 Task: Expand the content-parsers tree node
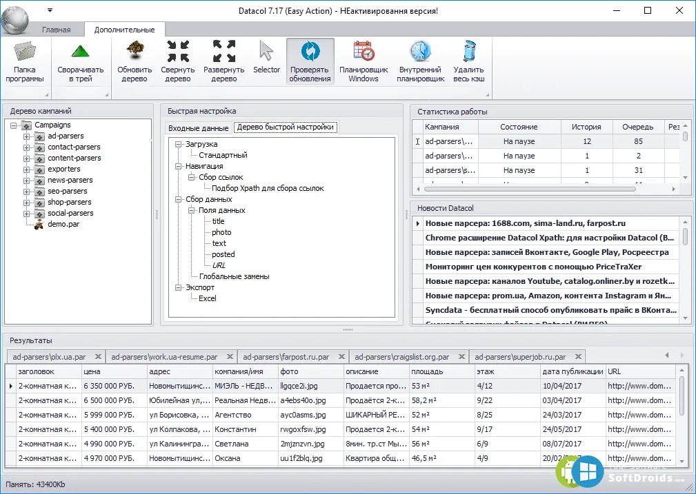click(27, 158)
